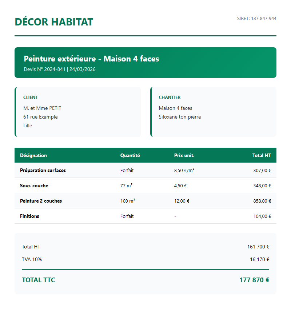Click the Quantité column header
Viewport: 291px width, 327px height.
(x=130, y=155)
